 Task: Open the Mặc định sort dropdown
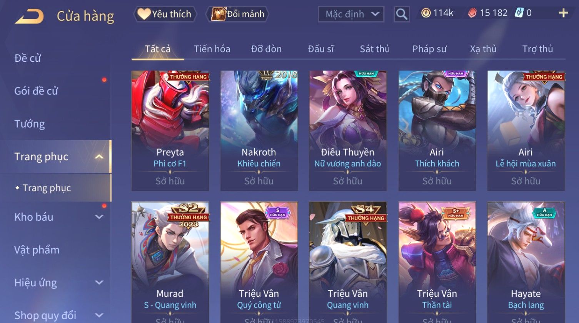[351, 14]
